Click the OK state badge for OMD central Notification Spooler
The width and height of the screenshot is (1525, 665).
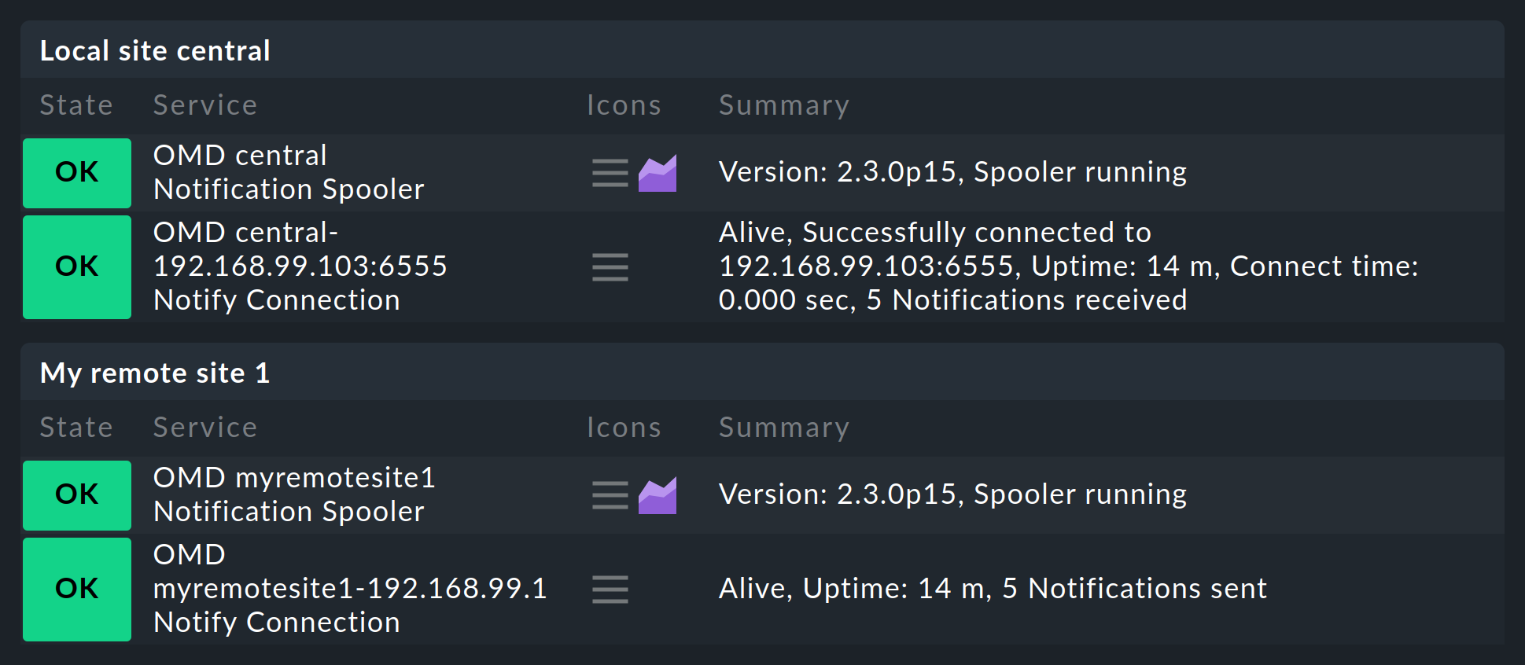(x=76, y=173)
